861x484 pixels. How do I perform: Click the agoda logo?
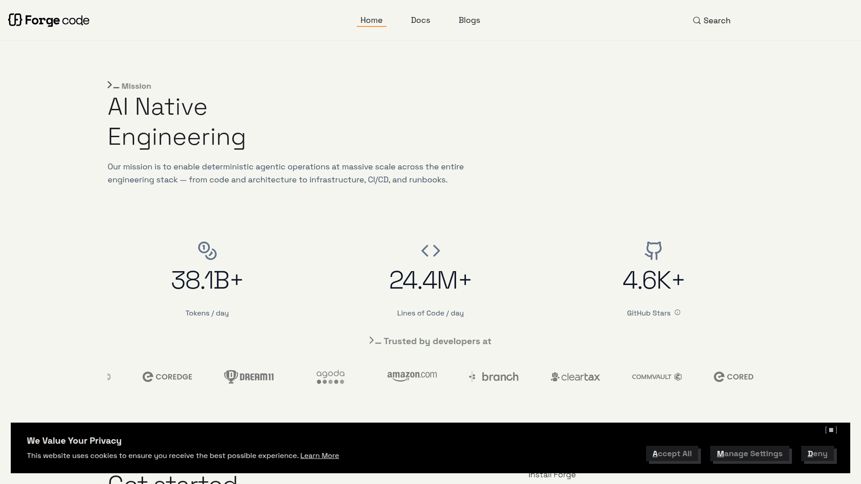pos(330,377)
